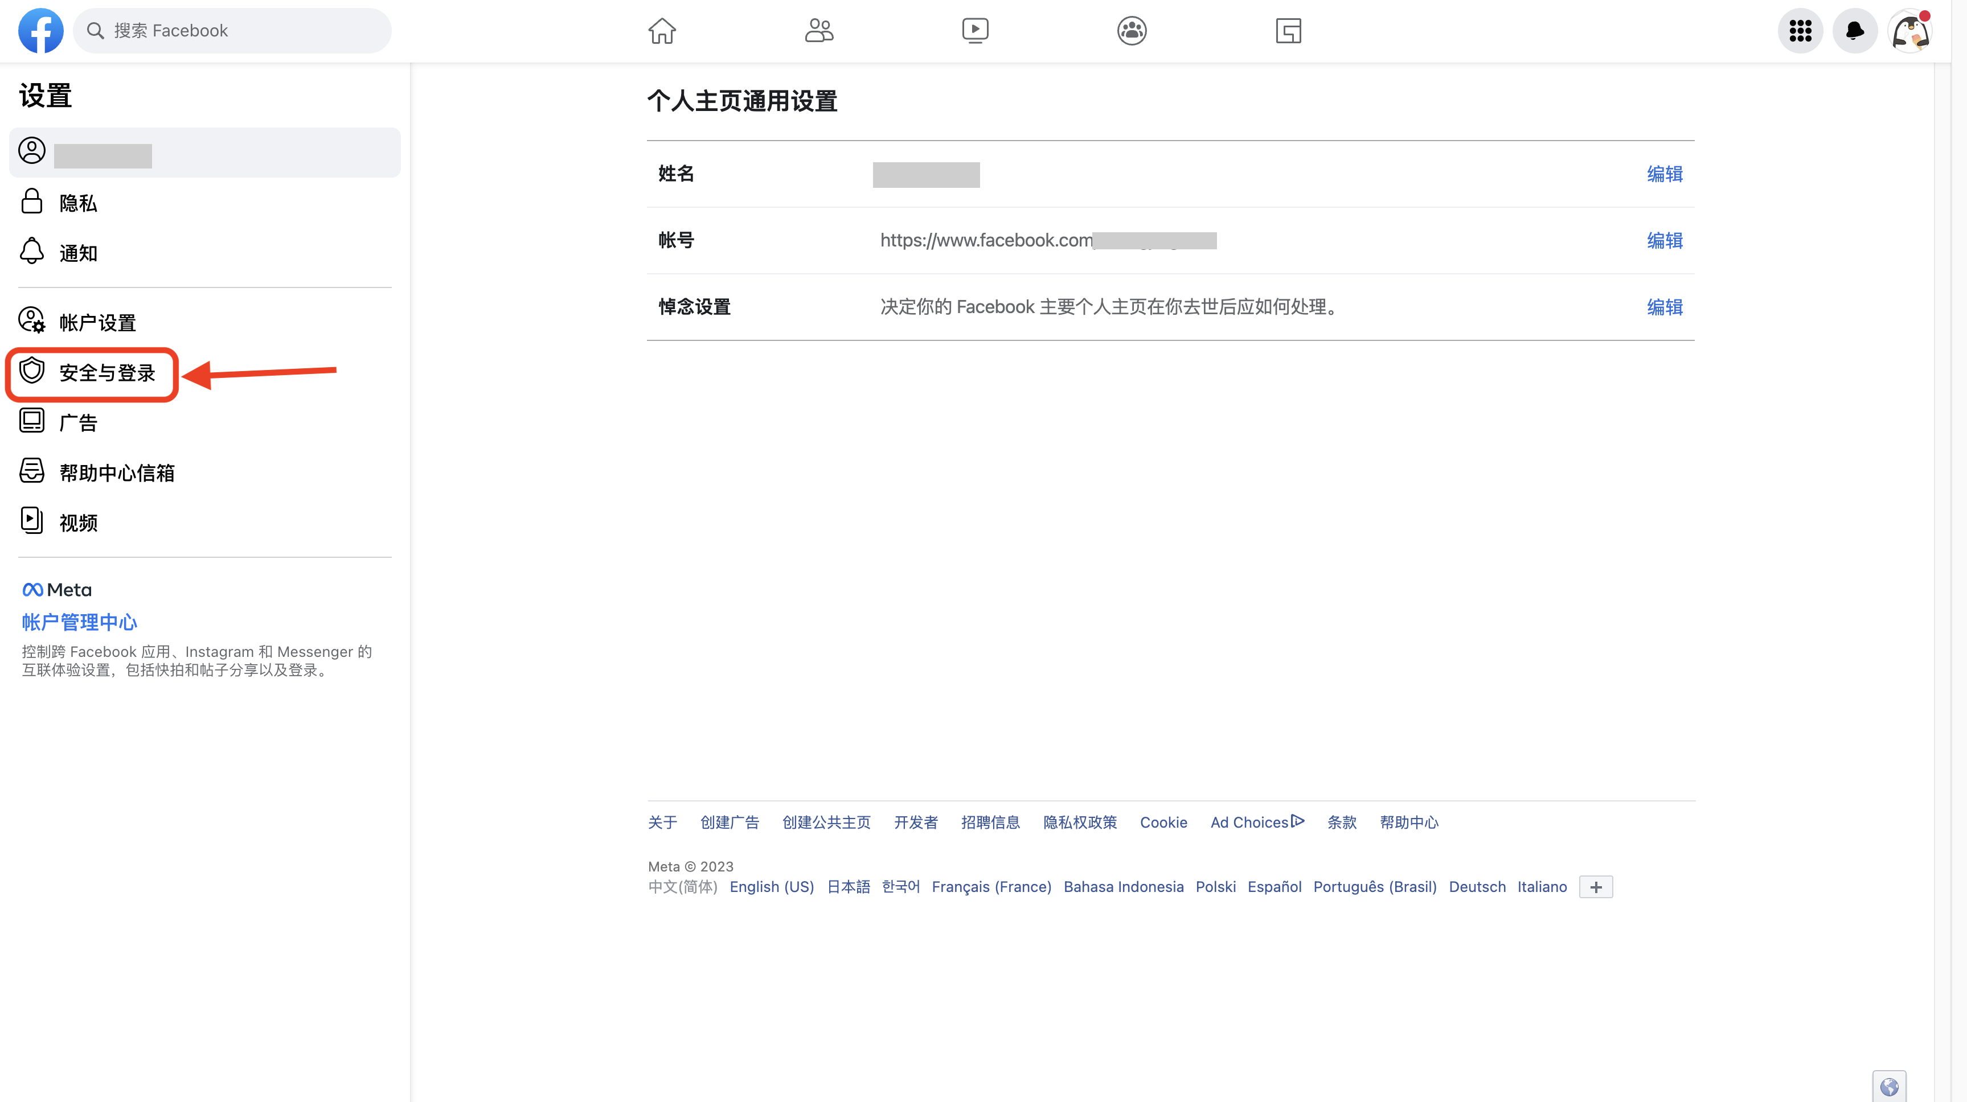The height and width of the screenshot is (1102, 1967).
Task: Switch language to Português (Brasil)
Action: click(x=1375, y=887)
